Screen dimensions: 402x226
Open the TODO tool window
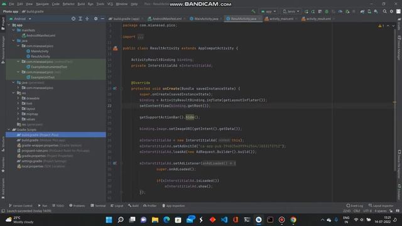pyautogui.click(x=58, y=206)
